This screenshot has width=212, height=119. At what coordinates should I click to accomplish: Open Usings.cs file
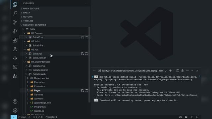click(39, 111)
